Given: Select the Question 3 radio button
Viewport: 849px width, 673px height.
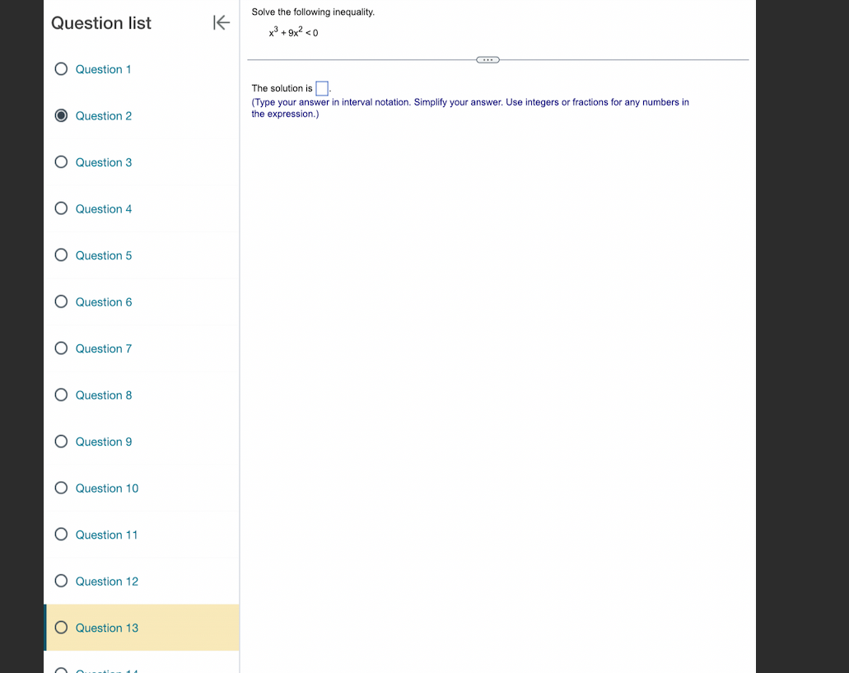Looking at the screenshot, I should point(61,162).
